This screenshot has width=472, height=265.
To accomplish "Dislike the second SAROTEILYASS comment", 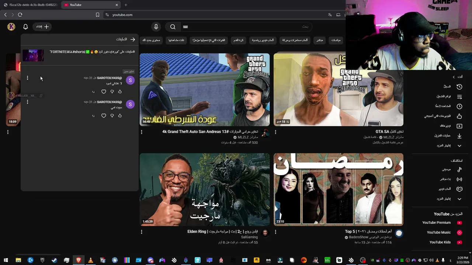I will (x=112, y=116).
